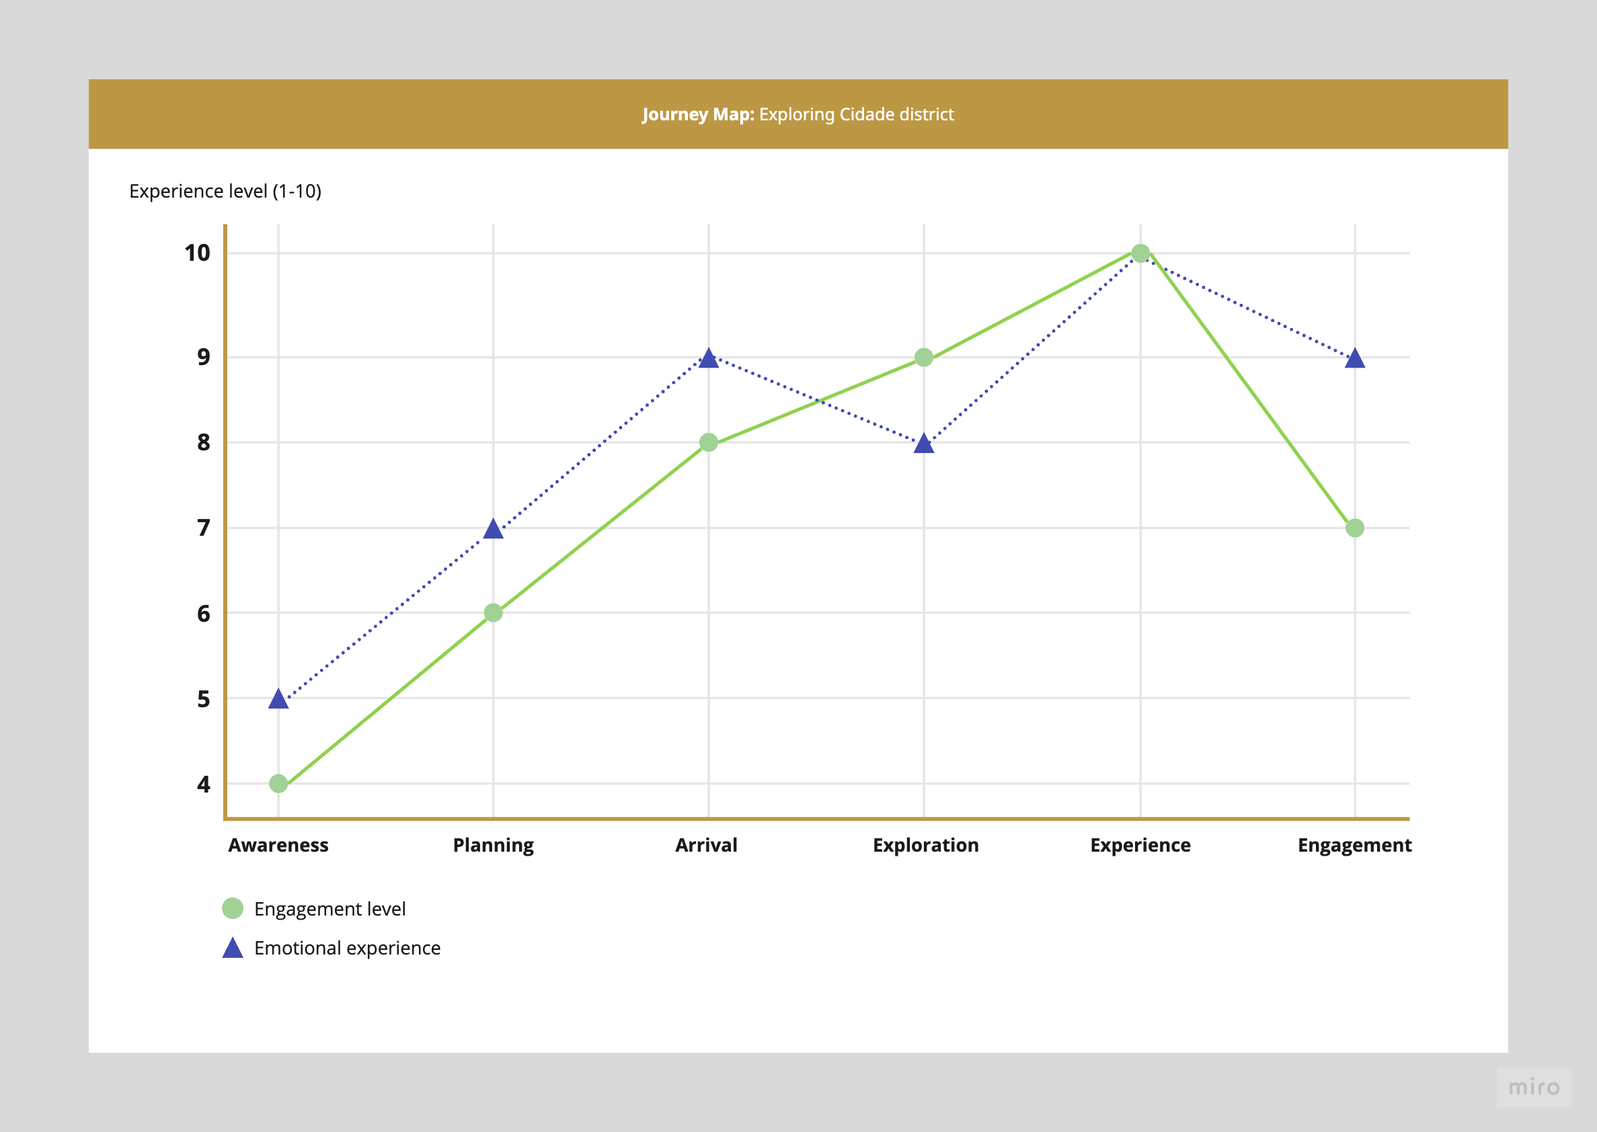Select blue Emotional experience legend triangle
The height and width of the screenshot is (1132, 1597).
click(x=232, y=948)
